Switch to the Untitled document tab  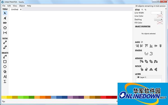15,9
